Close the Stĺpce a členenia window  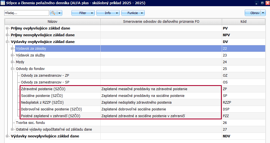[x=266, y=3]
